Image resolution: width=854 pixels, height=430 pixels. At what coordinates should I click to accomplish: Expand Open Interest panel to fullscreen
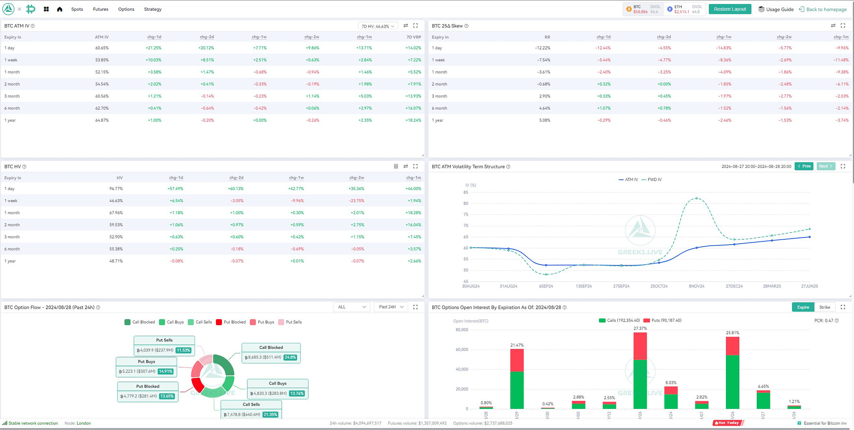click(843, 307)
